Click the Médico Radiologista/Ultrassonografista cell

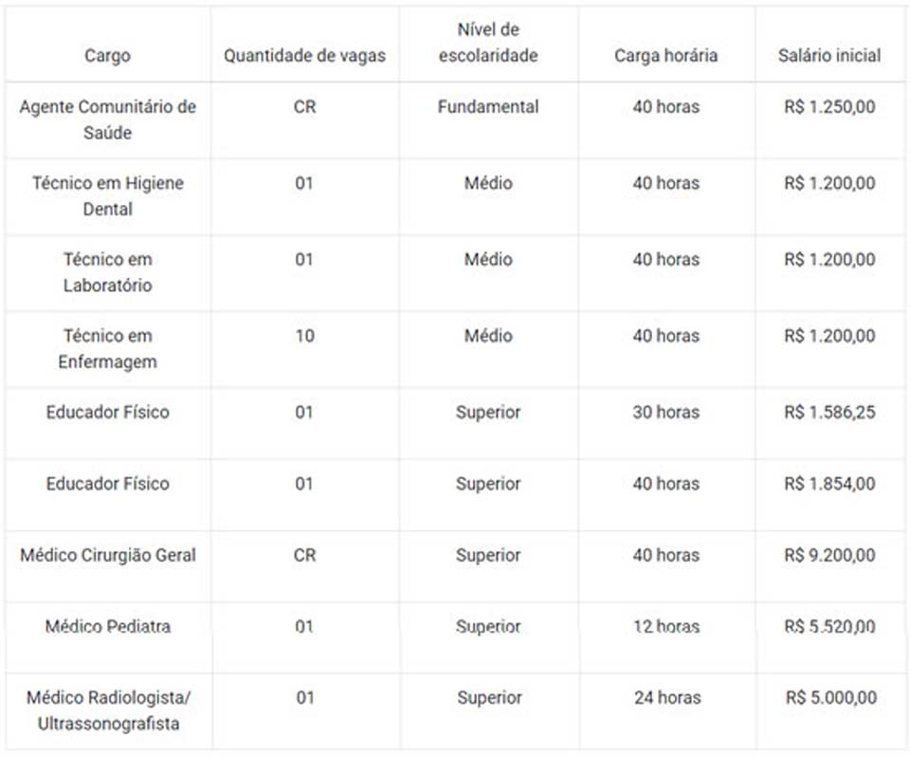pyautogui.click(x=107, y=711)
